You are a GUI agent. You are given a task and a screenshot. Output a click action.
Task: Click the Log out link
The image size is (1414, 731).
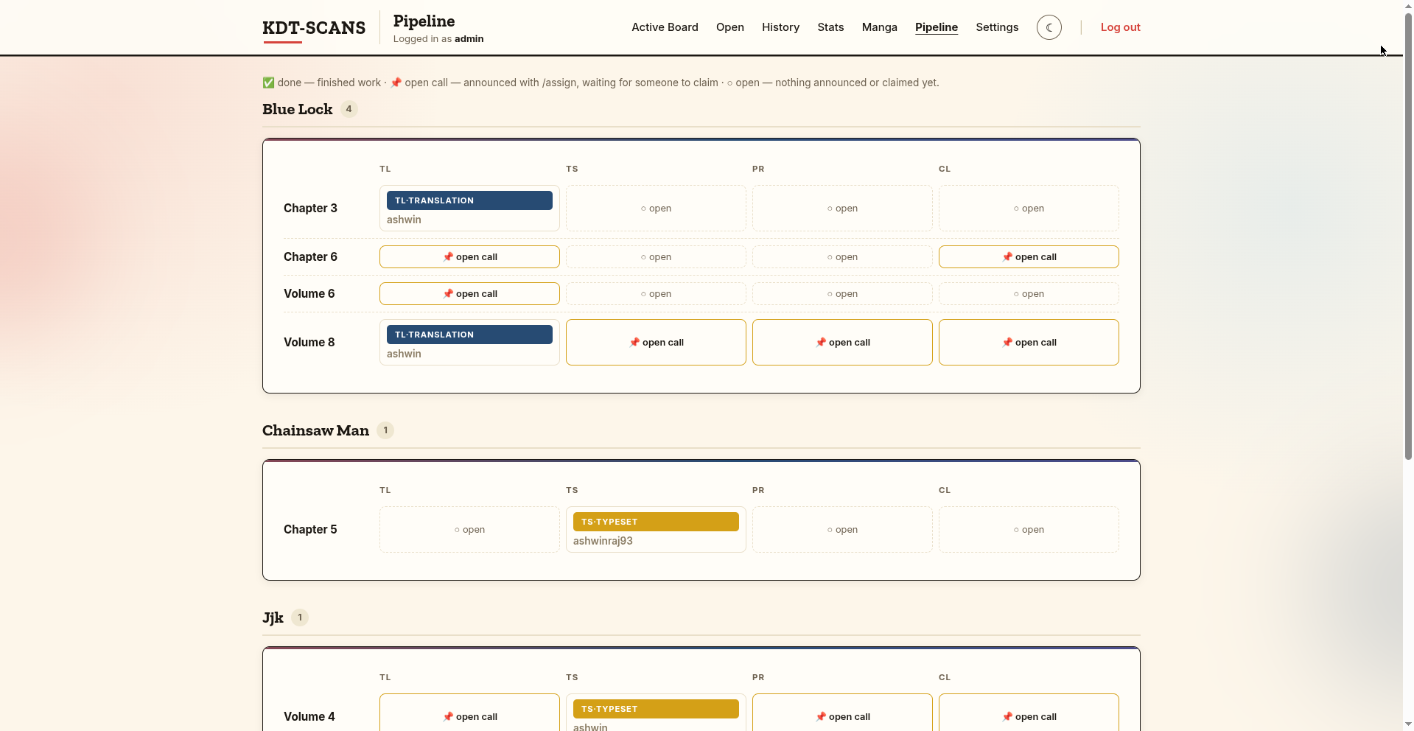(1120, 27)
